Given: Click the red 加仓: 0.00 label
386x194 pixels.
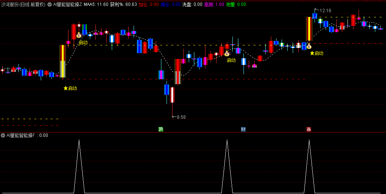Looking at the screenshot, I should [x=148, y=4].
